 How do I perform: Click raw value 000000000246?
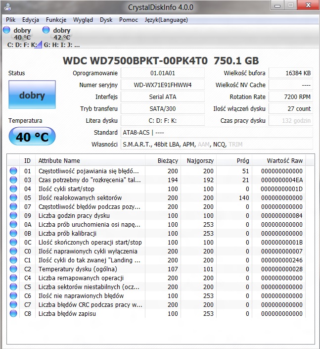282,260
